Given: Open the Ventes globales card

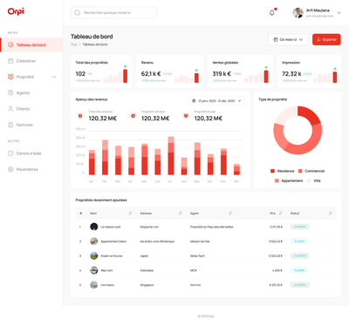Looking at the screenshot, I should click(x=240, y=71).
